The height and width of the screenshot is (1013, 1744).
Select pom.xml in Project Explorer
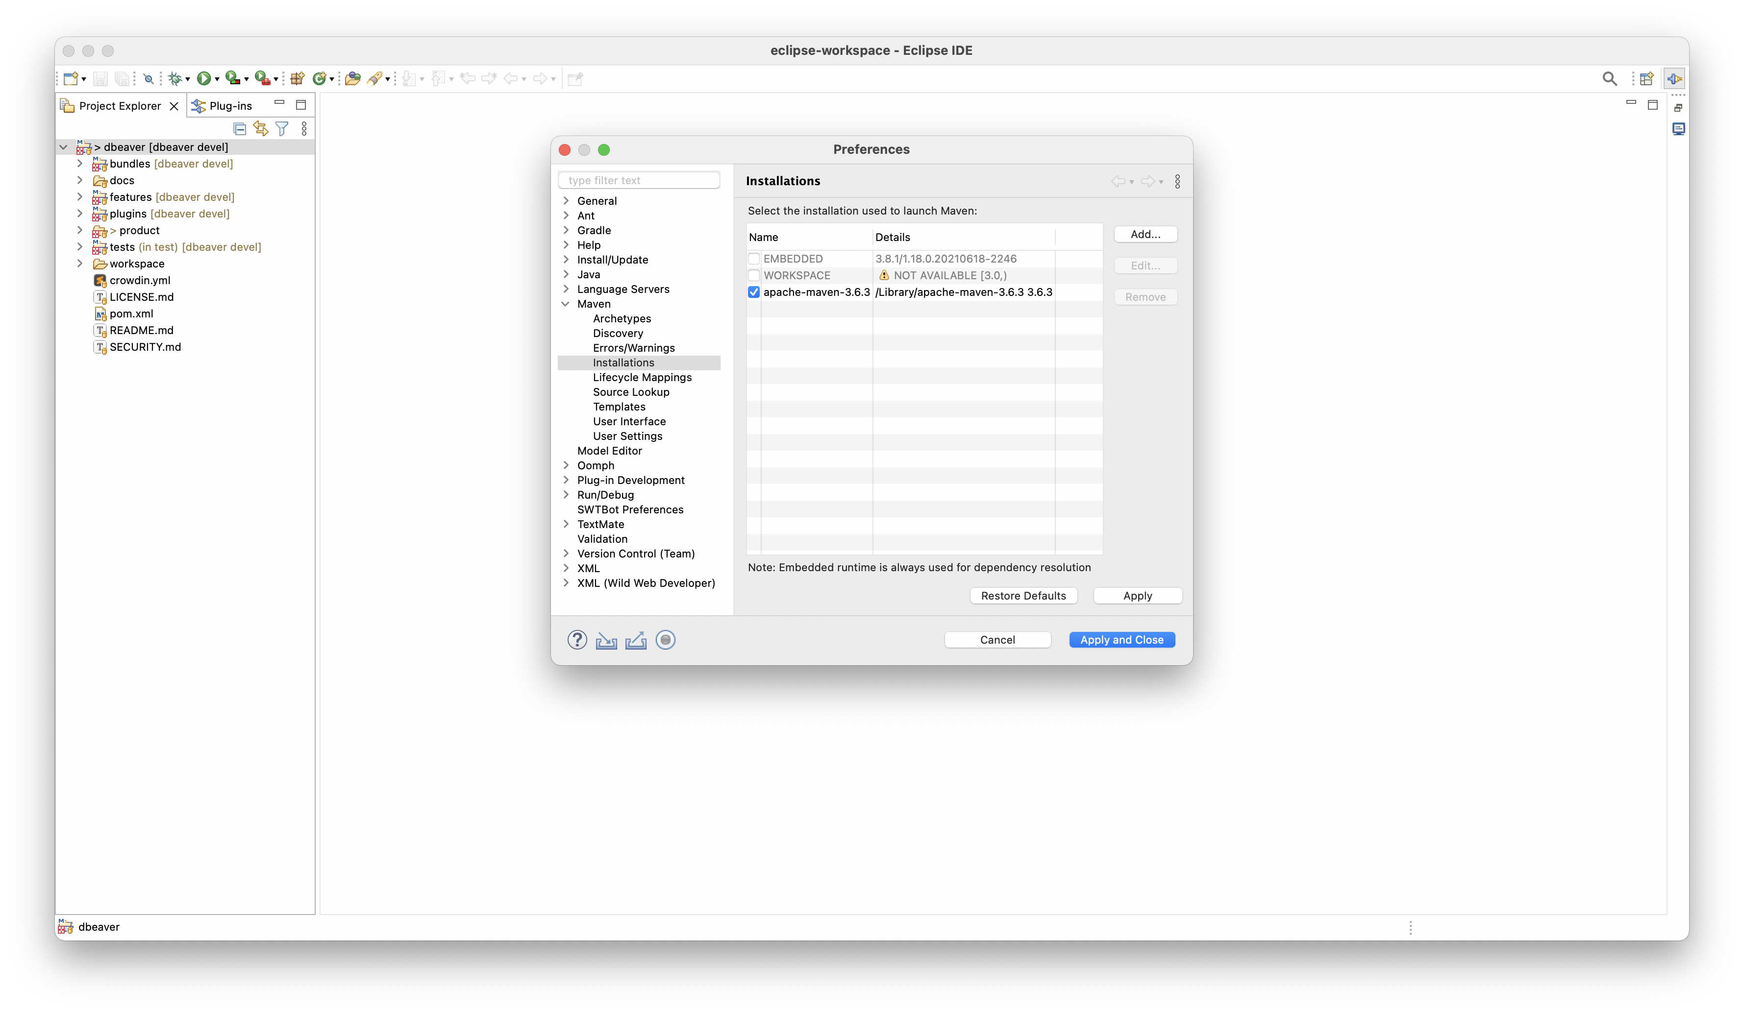(x=131, y=314)
